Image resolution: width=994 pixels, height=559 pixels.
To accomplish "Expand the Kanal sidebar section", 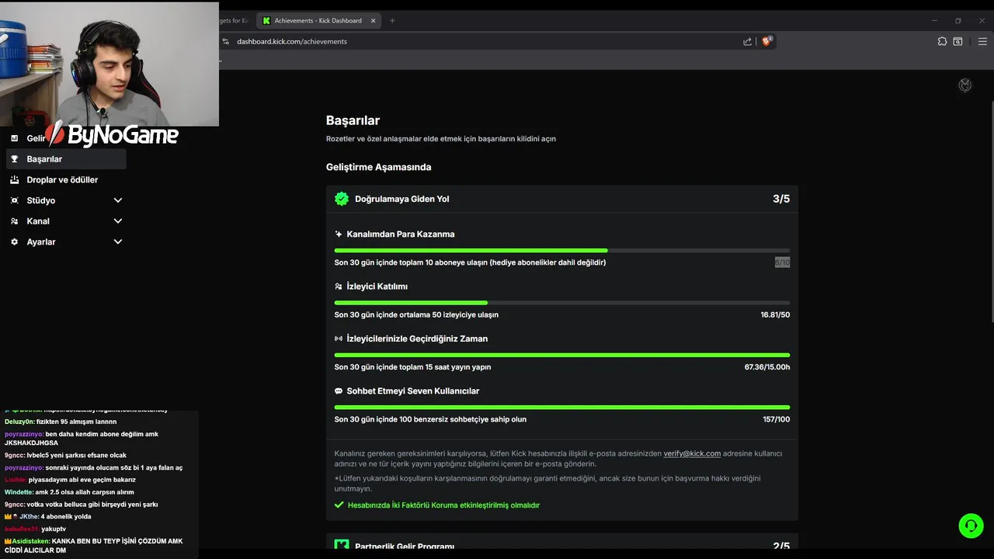I will pyautogui.click(x=117, y=221).
